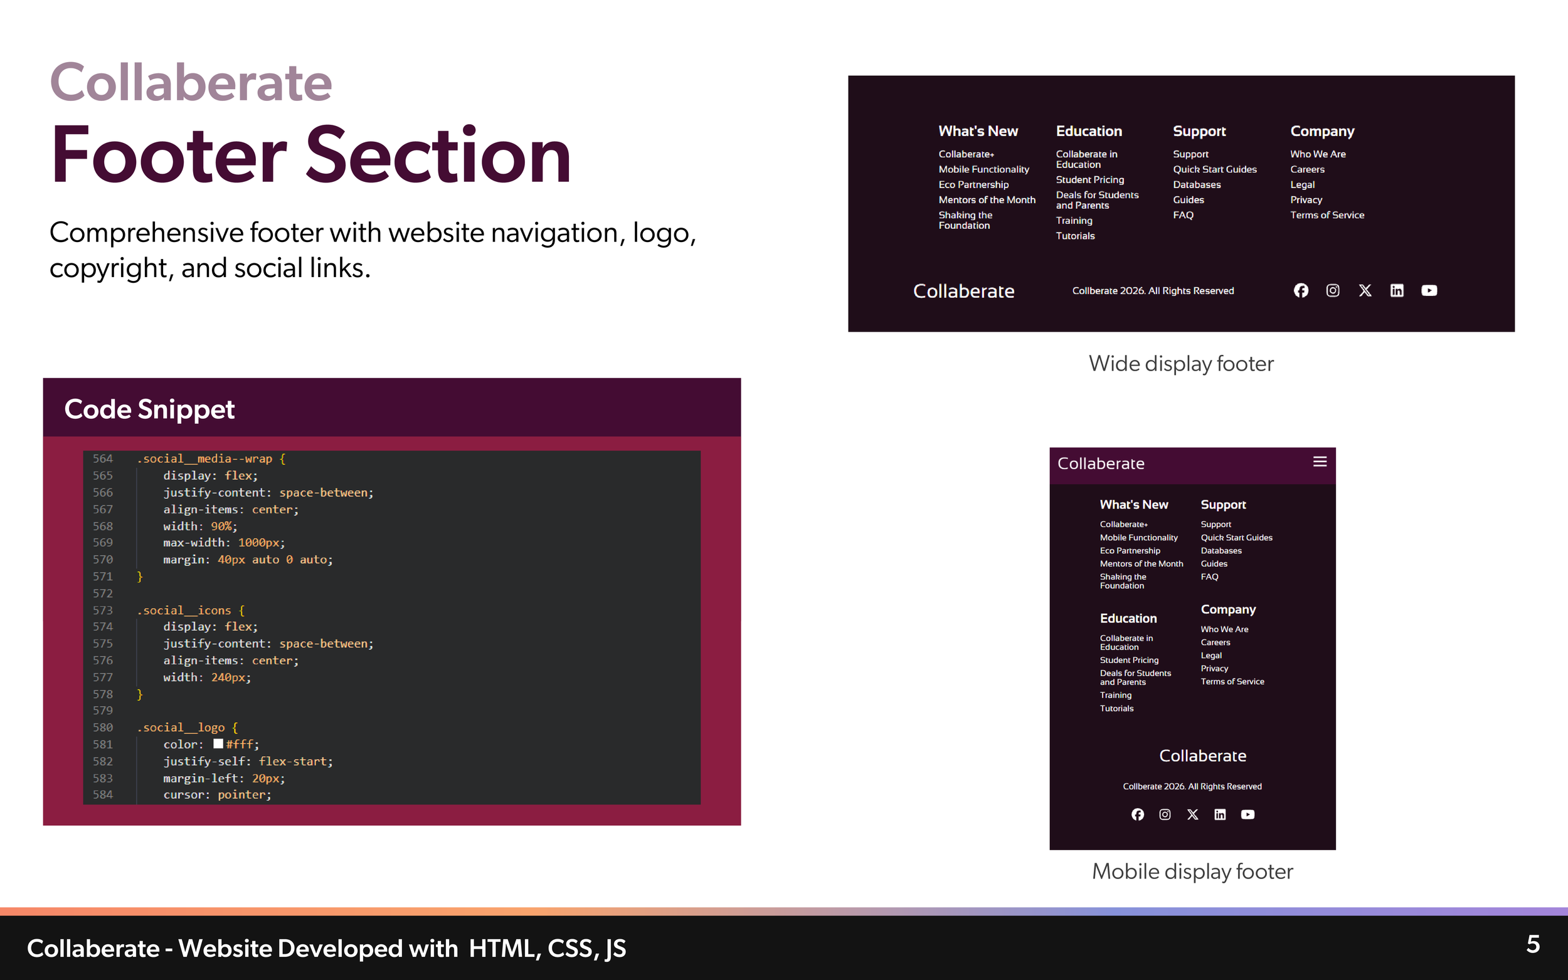Screen dimensions: 1568x980
Task: Click Instagram icon in mobile display footer
Action: point(1165,814)
